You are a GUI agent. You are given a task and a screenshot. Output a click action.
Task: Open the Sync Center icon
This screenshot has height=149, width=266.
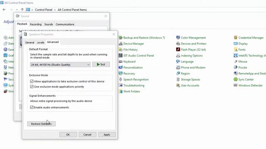coord(236,79)
